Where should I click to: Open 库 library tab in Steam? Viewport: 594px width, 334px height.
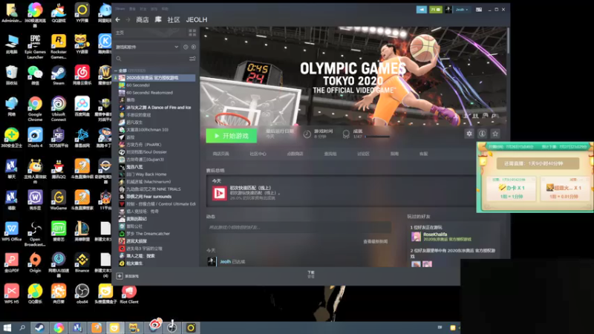158,20
